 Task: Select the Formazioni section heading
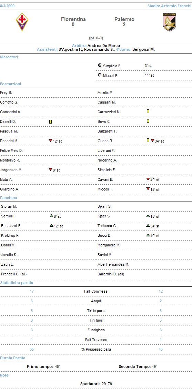(10, 84)
